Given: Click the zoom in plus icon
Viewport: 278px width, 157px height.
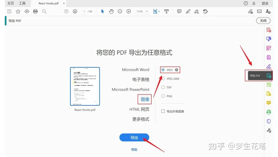Looking at the screenshot, I should point(129,12).
